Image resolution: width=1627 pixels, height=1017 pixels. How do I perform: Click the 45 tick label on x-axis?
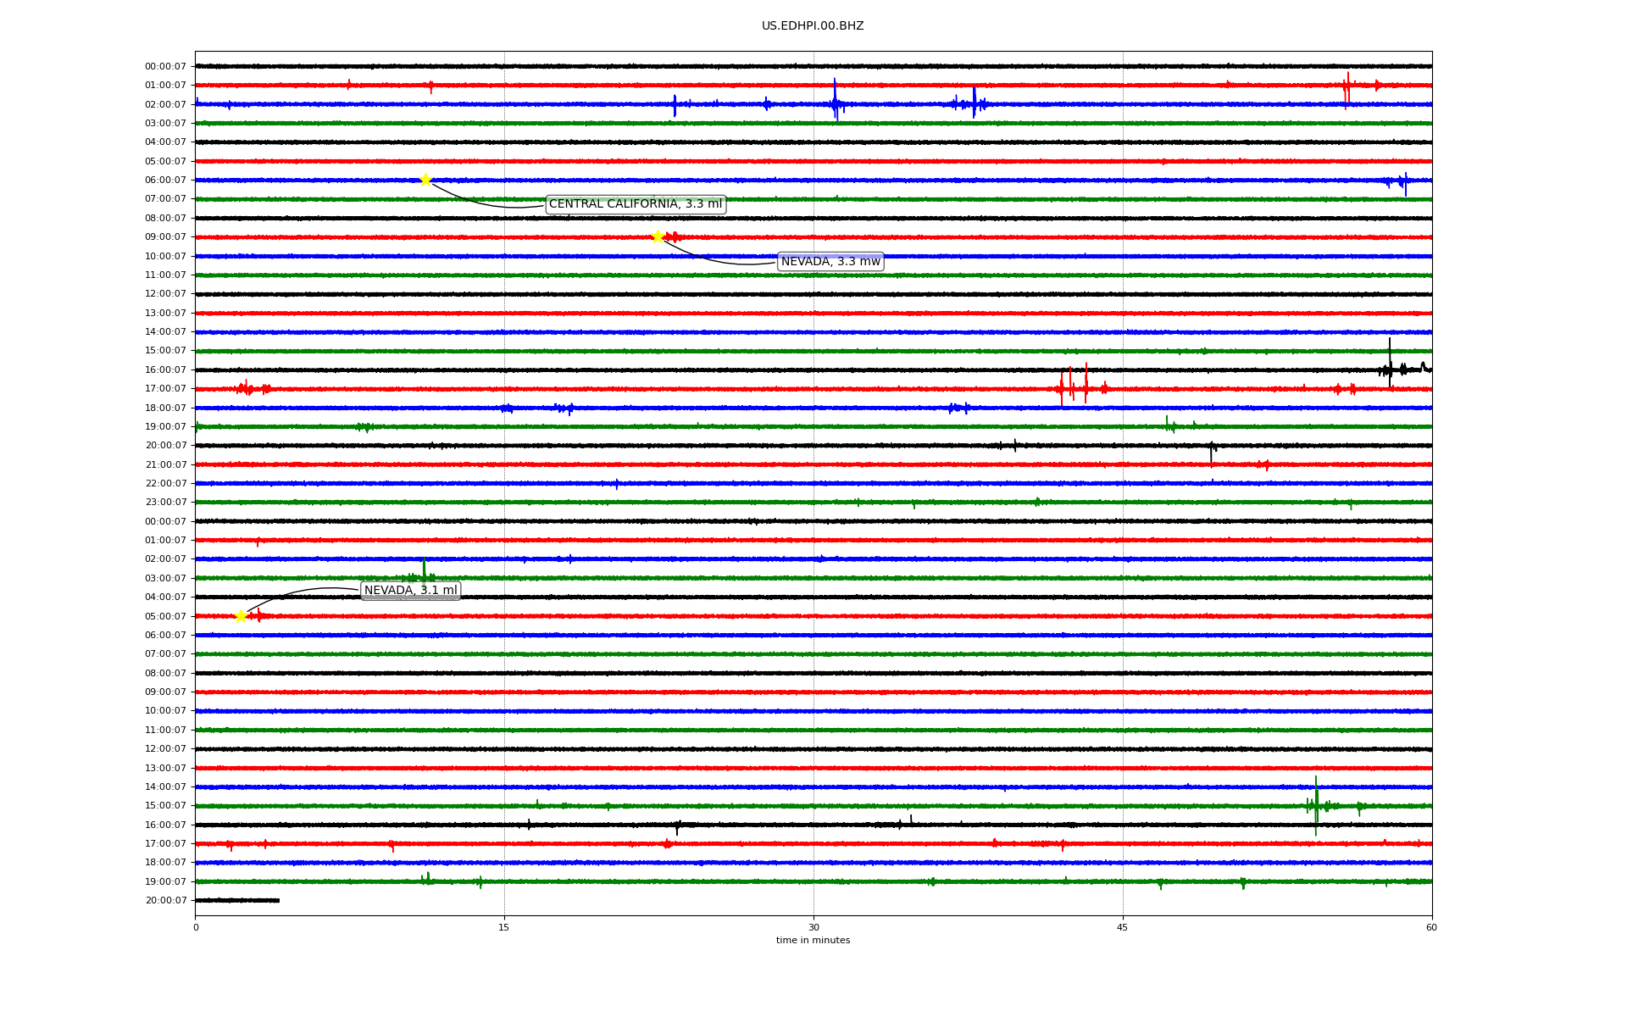click(1123, 927)
